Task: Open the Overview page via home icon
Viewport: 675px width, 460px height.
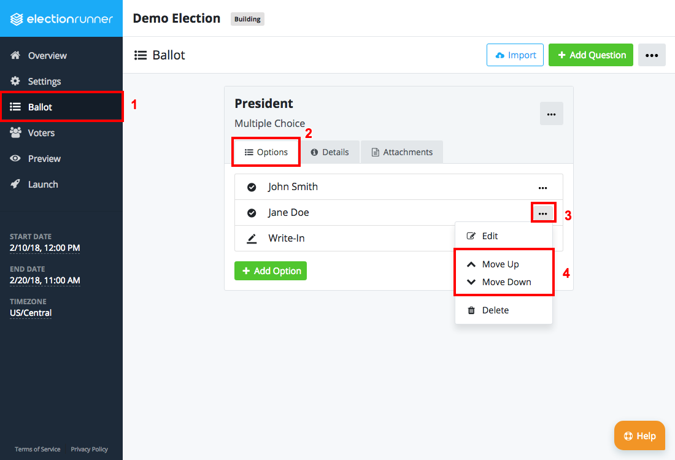Action: tap(15, 55)
